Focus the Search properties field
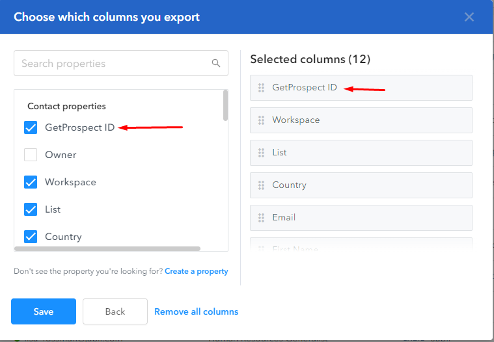Image resolution: width=494 pixels, height=342 pixels. point(121,63)
